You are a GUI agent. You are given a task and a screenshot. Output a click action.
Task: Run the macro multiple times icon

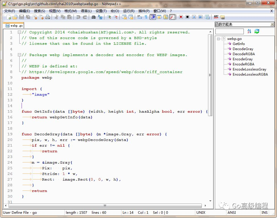point(200,17)
